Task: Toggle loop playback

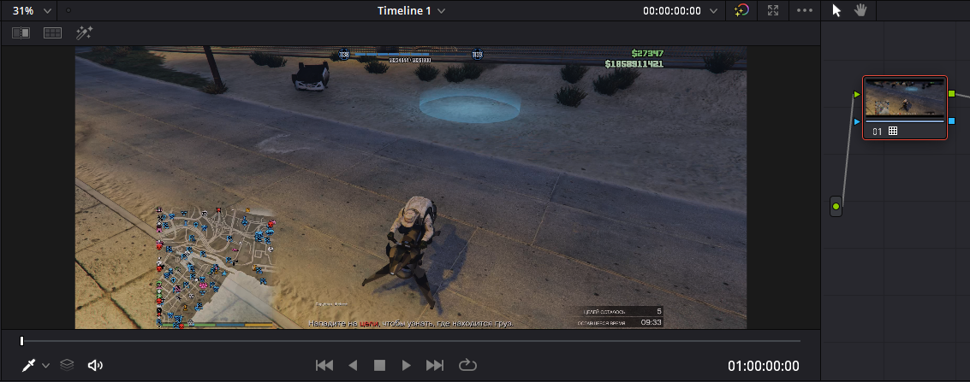Action: (467, 366)
